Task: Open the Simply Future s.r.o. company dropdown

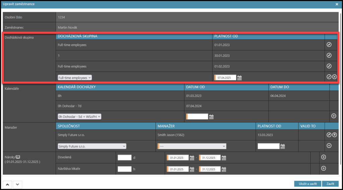Action: click(x=92, y=146)
